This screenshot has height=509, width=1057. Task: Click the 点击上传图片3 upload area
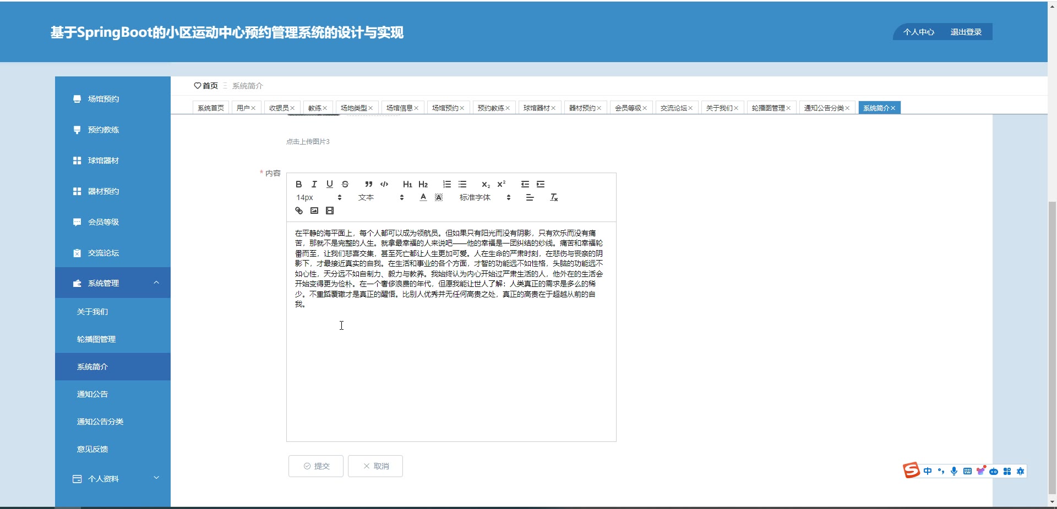coord(308,142)
